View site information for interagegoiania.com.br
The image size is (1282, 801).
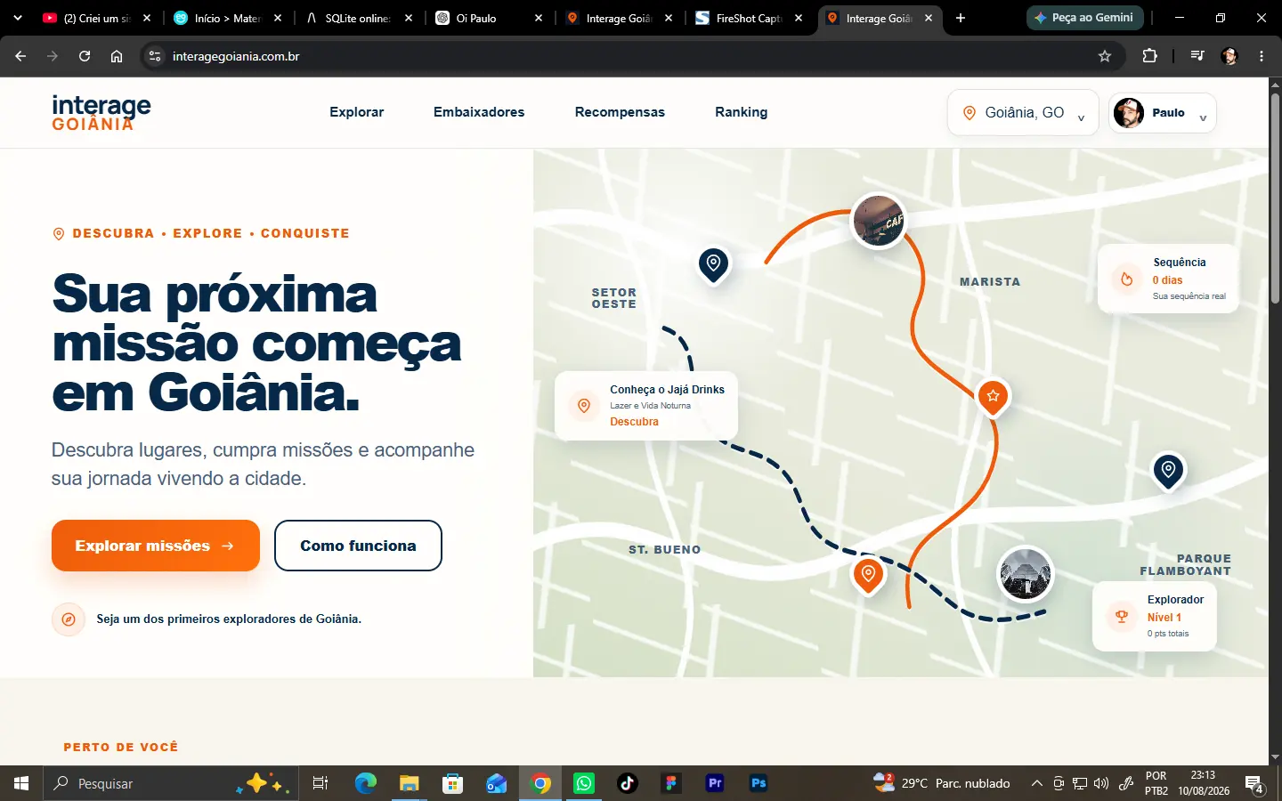(155, 56)
